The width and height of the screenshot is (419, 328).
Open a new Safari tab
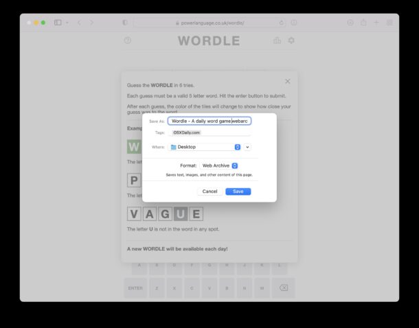pos(376,23)
